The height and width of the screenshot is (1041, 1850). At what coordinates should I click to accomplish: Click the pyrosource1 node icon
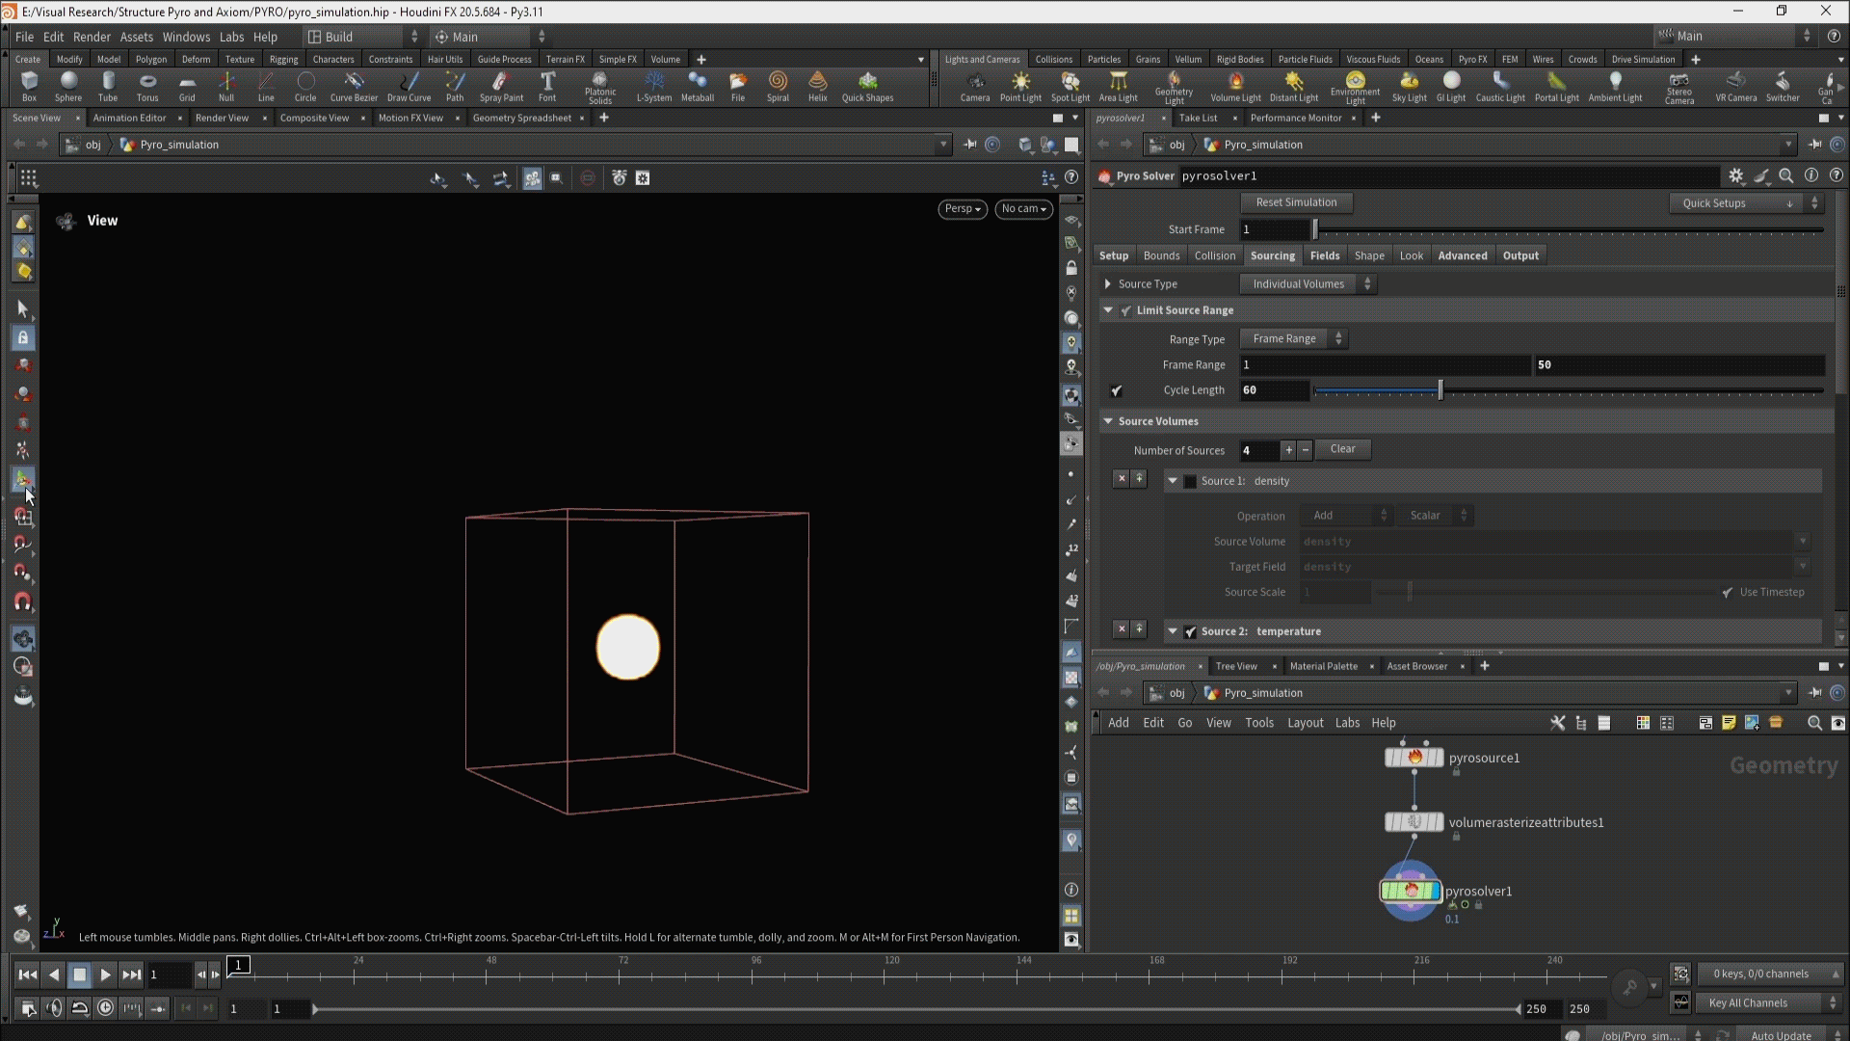click(1414, 758)
